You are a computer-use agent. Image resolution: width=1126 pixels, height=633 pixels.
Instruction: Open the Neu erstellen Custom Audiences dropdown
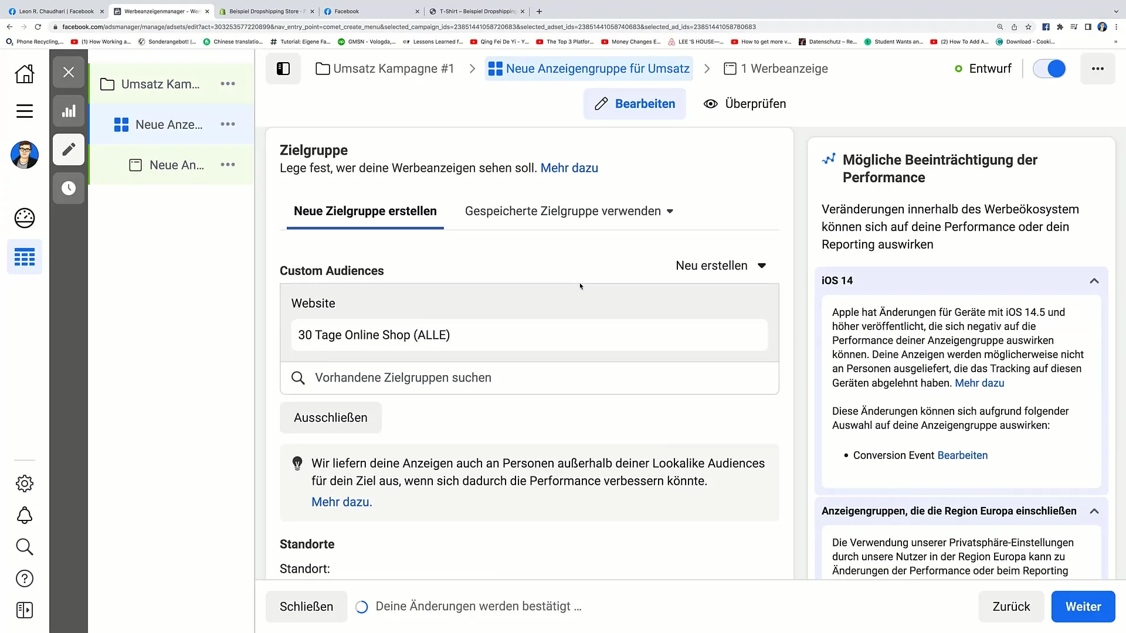click(719, 265)
